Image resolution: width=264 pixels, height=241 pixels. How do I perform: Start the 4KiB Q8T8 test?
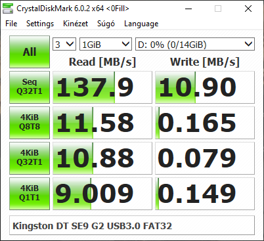(30, 123)
